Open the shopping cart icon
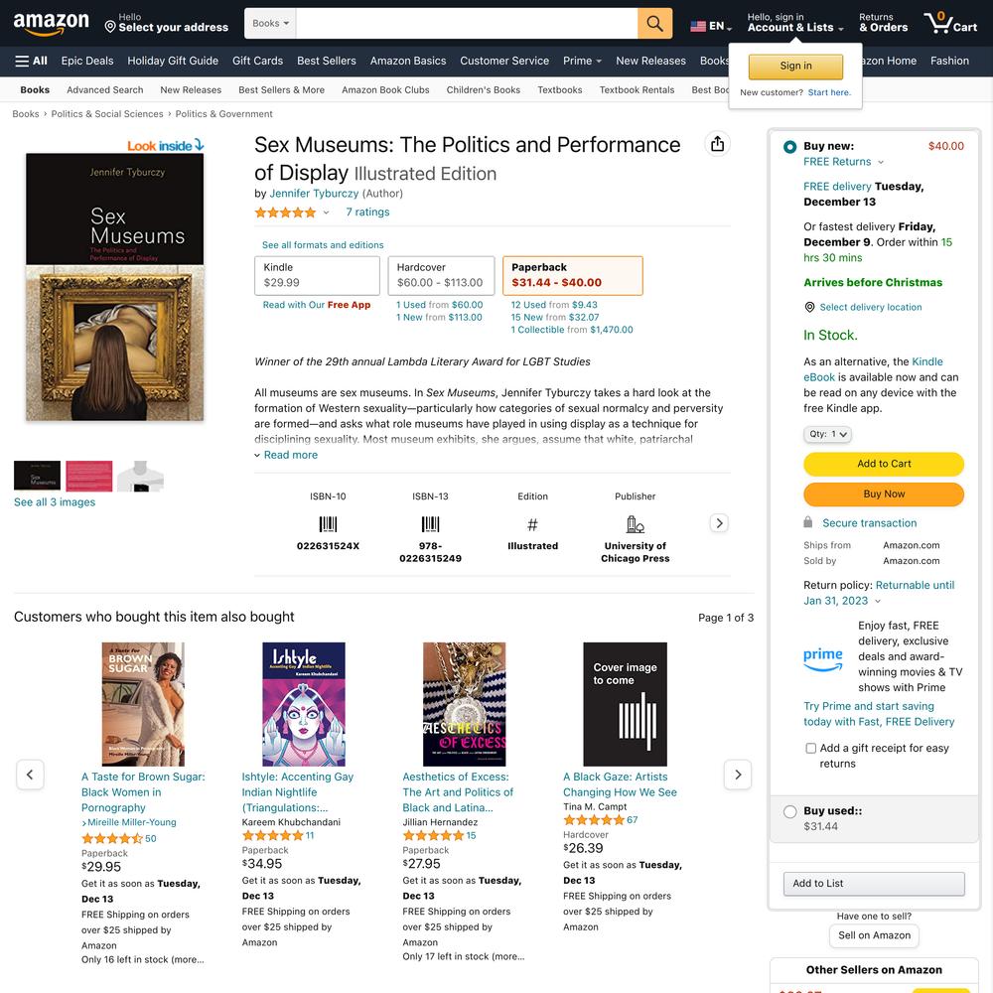This screenshot has width=993, height=993. (x=950, y=23)
